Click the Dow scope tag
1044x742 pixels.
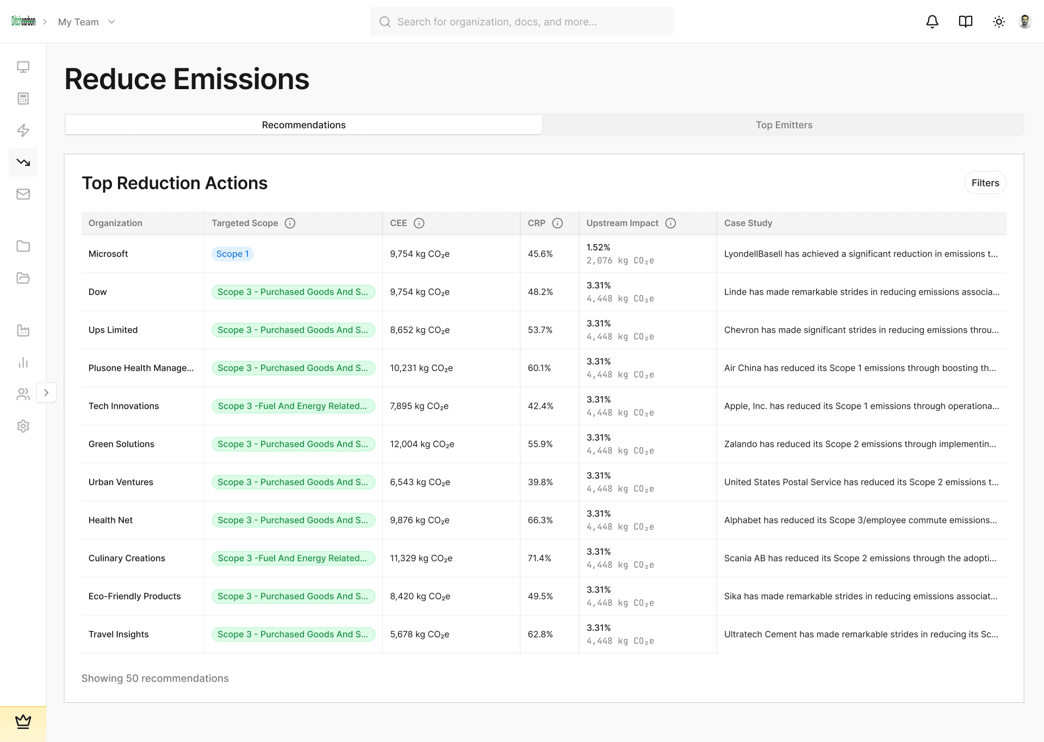pyautogui.click(x=293, y=292)
